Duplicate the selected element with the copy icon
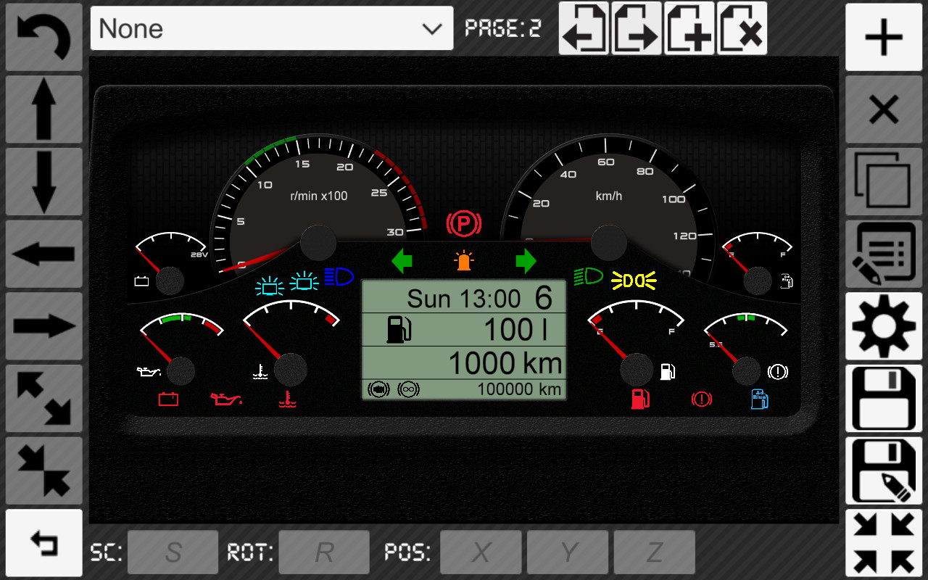This screenshot has width=928, height=580. [x=883, y=181]
